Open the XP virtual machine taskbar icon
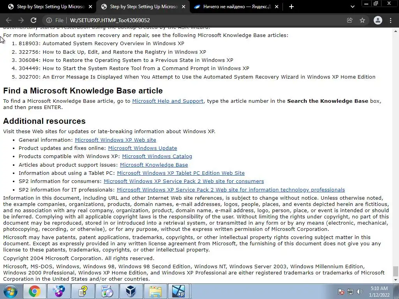 [x=178, y=291]
